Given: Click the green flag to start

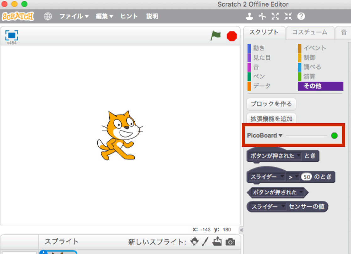Looking at the screenshot, I should 216,36.
